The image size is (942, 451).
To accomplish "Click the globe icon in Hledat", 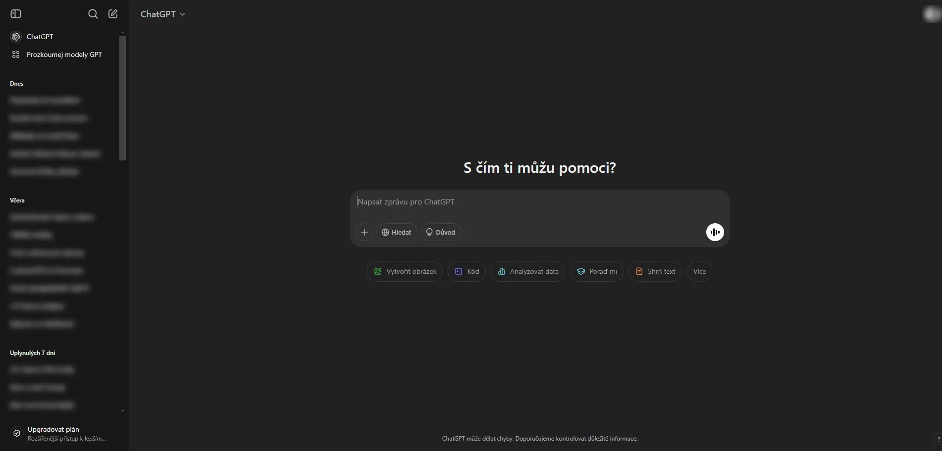I will tap(385, 232).
